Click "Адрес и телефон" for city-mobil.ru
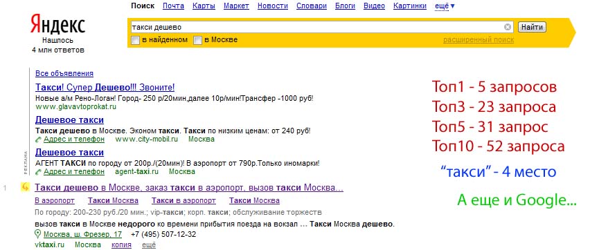The height and width of the screenshot is (250, 590). (x=73, y=140)
